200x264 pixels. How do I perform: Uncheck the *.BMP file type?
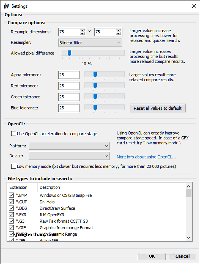pyautogui.click(x=11, y=195)
